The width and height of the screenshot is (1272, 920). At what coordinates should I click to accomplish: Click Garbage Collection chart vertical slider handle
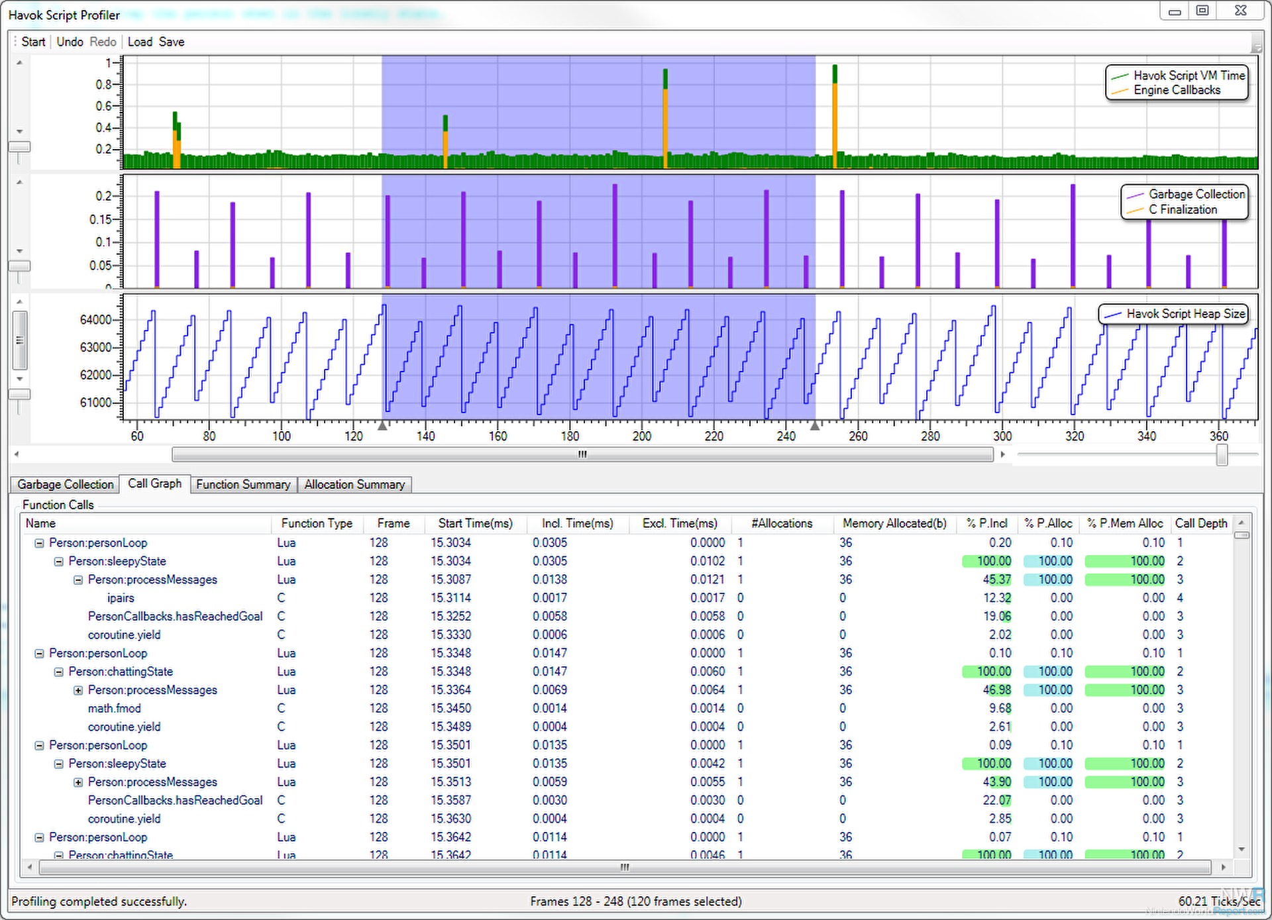point(19,266)
